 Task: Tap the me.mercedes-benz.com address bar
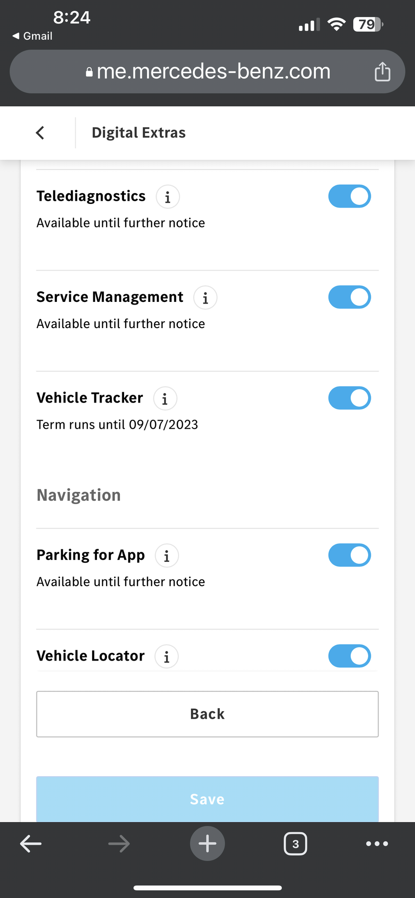point(207,72)
